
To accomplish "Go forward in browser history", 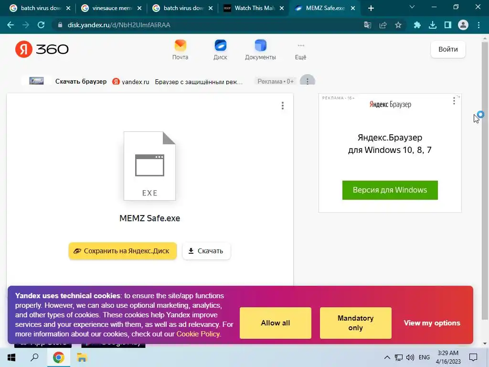I will click(26, 25).
